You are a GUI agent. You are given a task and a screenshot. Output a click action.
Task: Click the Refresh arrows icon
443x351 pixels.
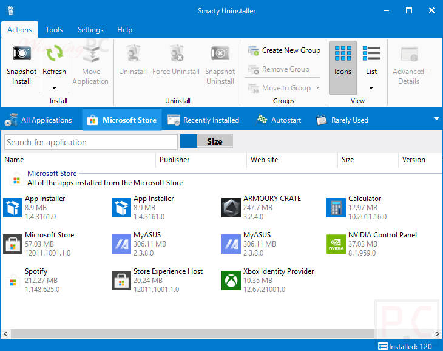(54, 54)
